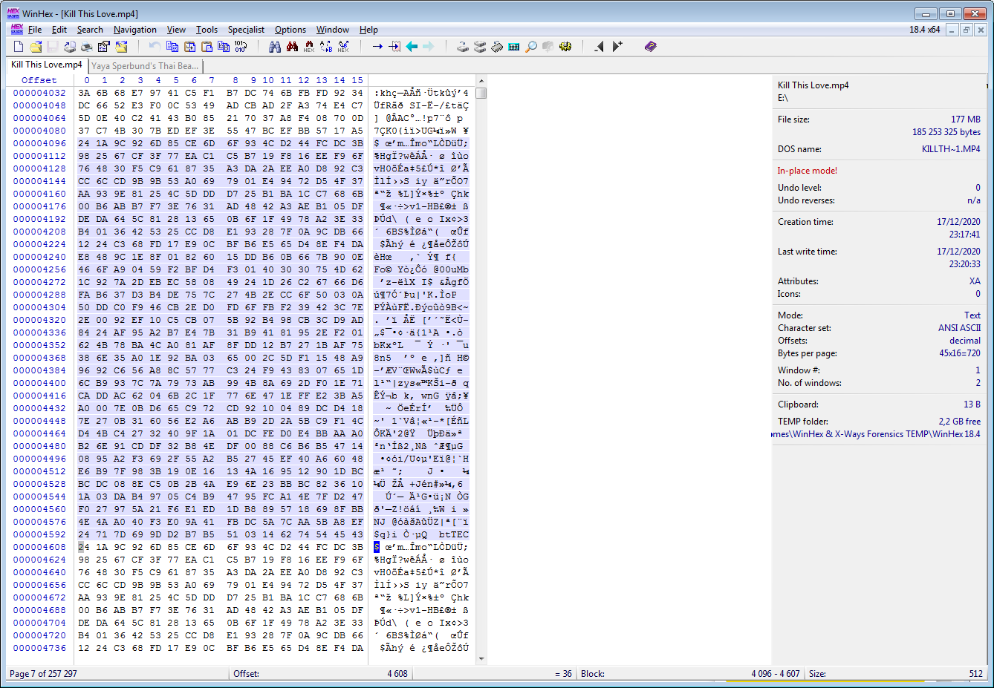Image resolution: width=994 pixels, height=688 pixels.
Task: Click the Offset column header
Action: click(x=39, y=80)
